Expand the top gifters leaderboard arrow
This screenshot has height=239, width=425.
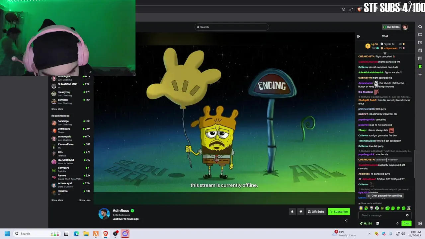(x=385, y=53)
